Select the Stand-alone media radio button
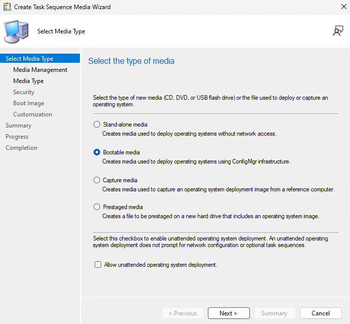 (97, 125)
